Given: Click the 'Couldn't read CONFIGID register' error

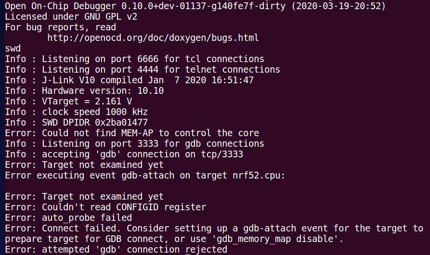Looking at the screenshot, I should (105, 207).
